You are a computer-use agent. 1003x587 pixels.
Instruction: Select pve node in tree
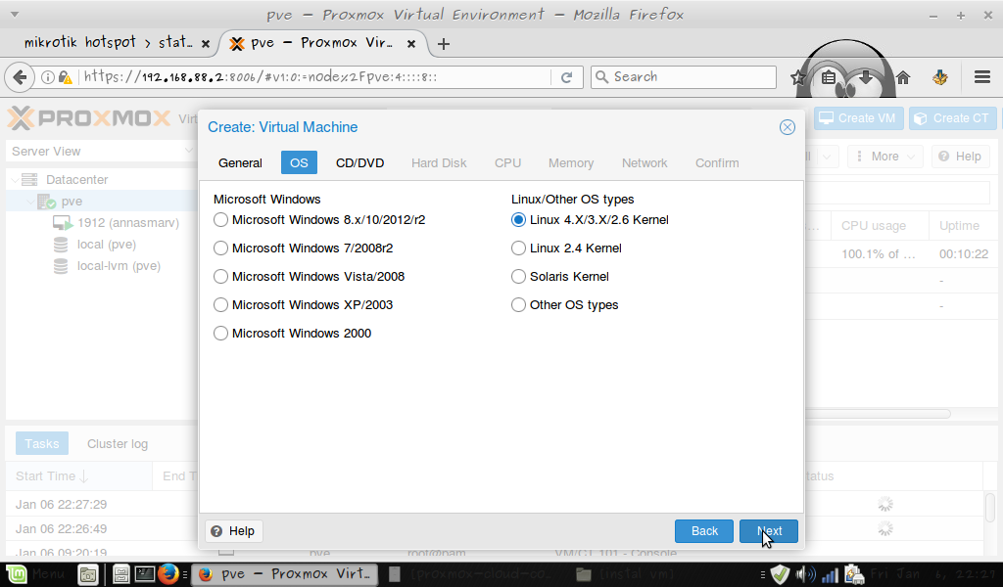[x=72, y=202]
